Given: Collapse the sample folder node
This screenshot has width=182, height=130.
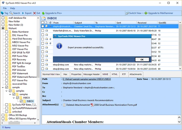Looking at the screenshot, I should coord(3,87).
